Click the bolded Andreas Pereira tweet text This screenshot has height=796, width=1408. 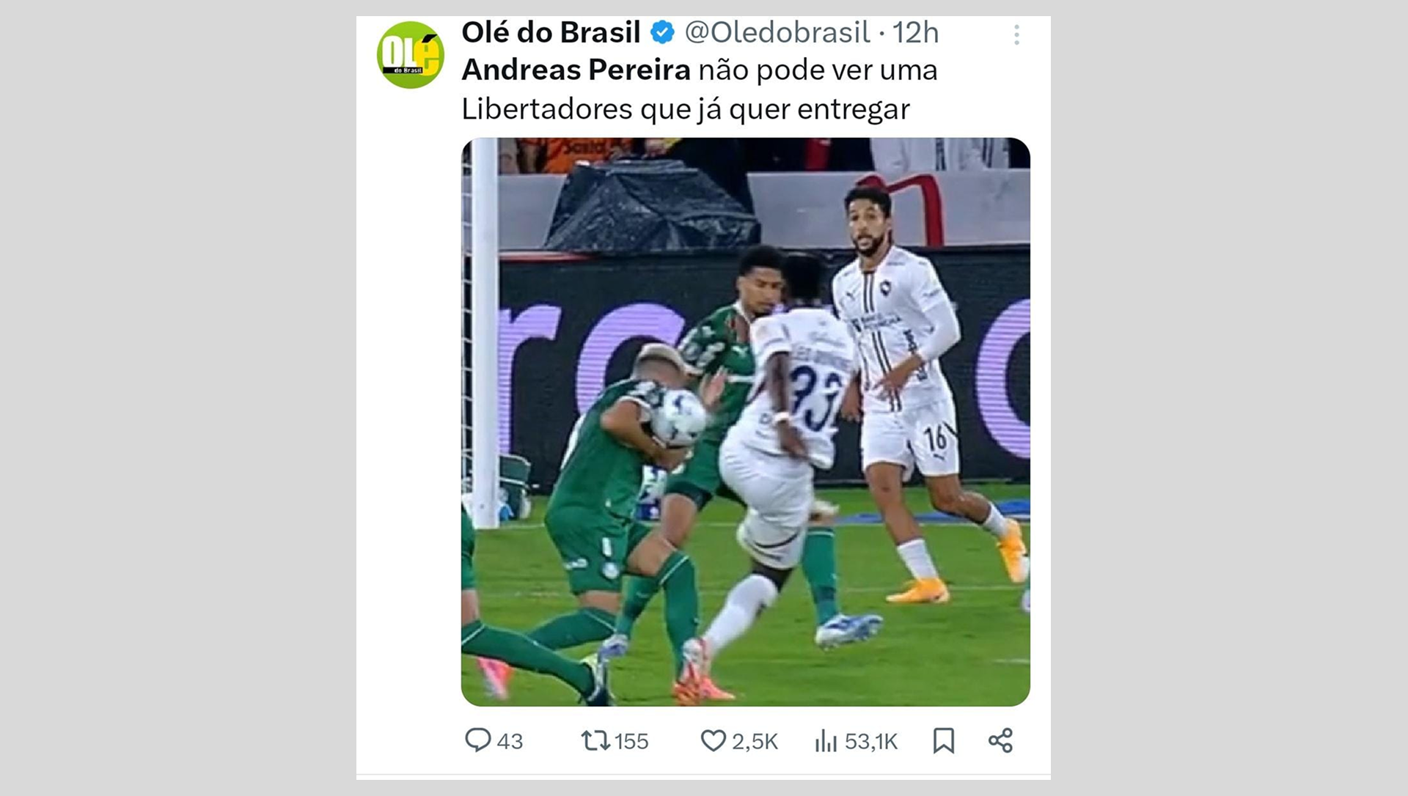pyautogui.click(x=576, y=70)
